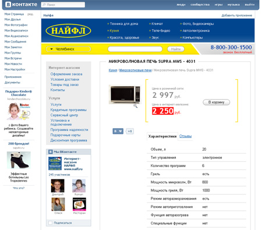This screenshot has height=230, width=262.
Task: Open Сервисный центр link
Action: coord(64,115)
